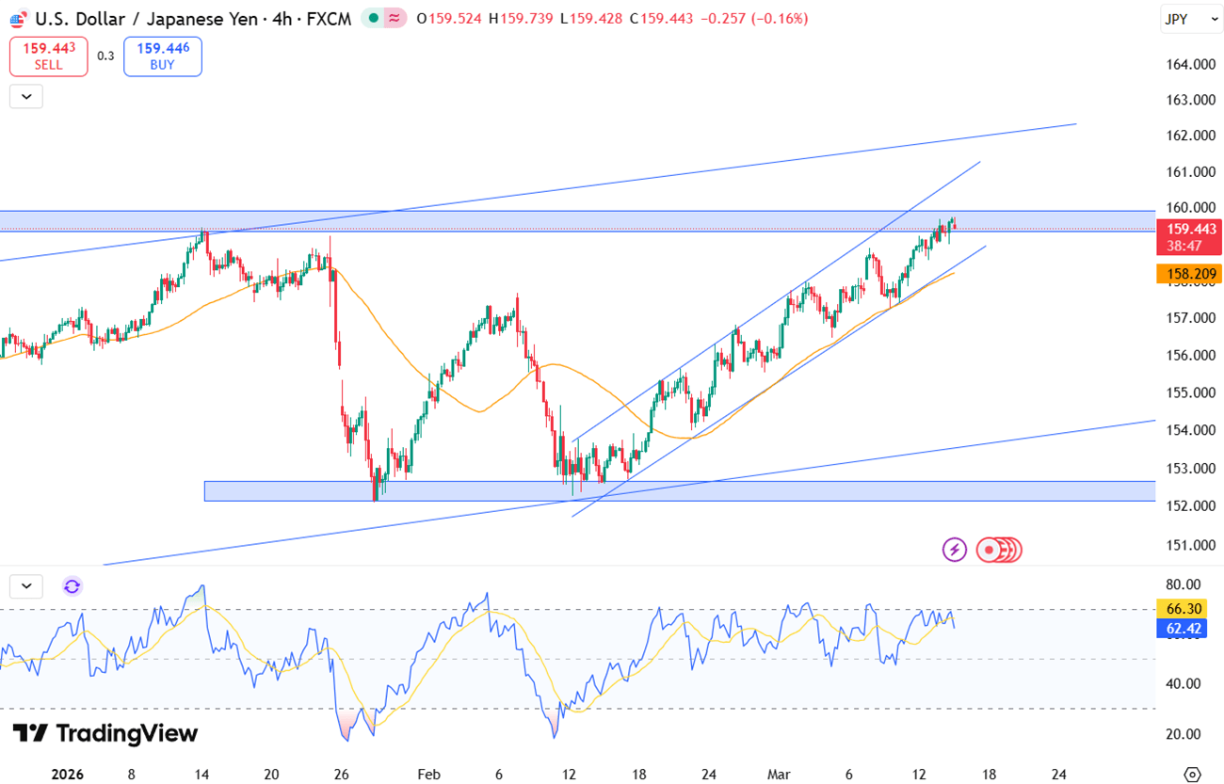This screenshot has width=1224, height=784.
Task: Collapse the indicator legend chevron under SELL
Action: [26, 96]
